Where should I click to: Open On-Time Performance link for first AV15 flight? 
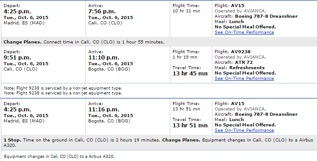point(244,32)
